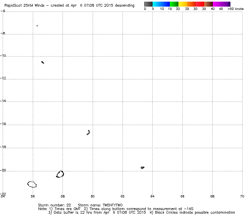
Task: Click the 68 longitude axis label
Action: 212,196
